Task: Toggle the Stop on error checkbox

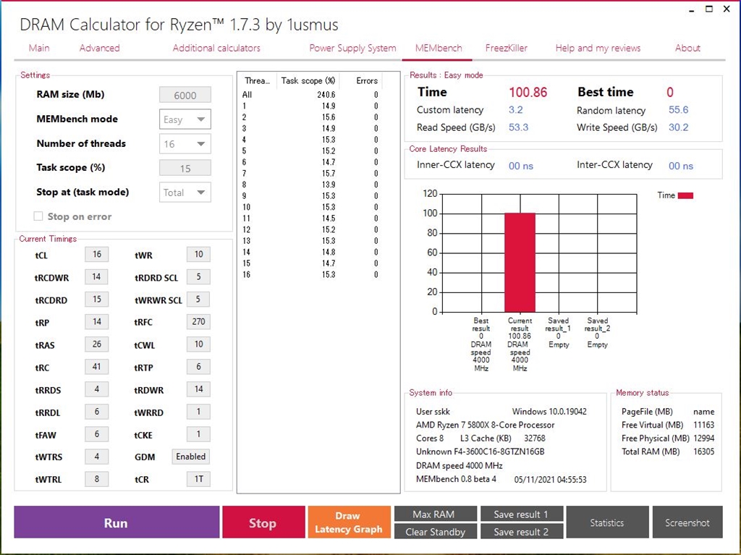Action: [38, 216]
